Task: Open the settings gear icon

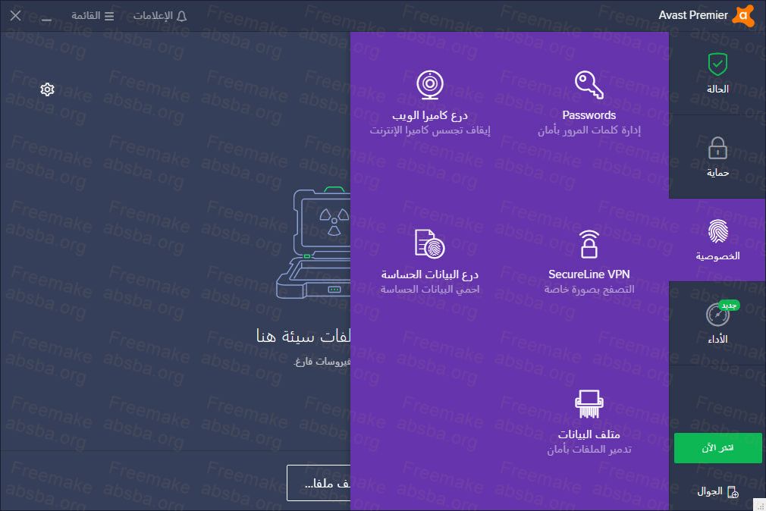Action: click(x=47, y=89)
